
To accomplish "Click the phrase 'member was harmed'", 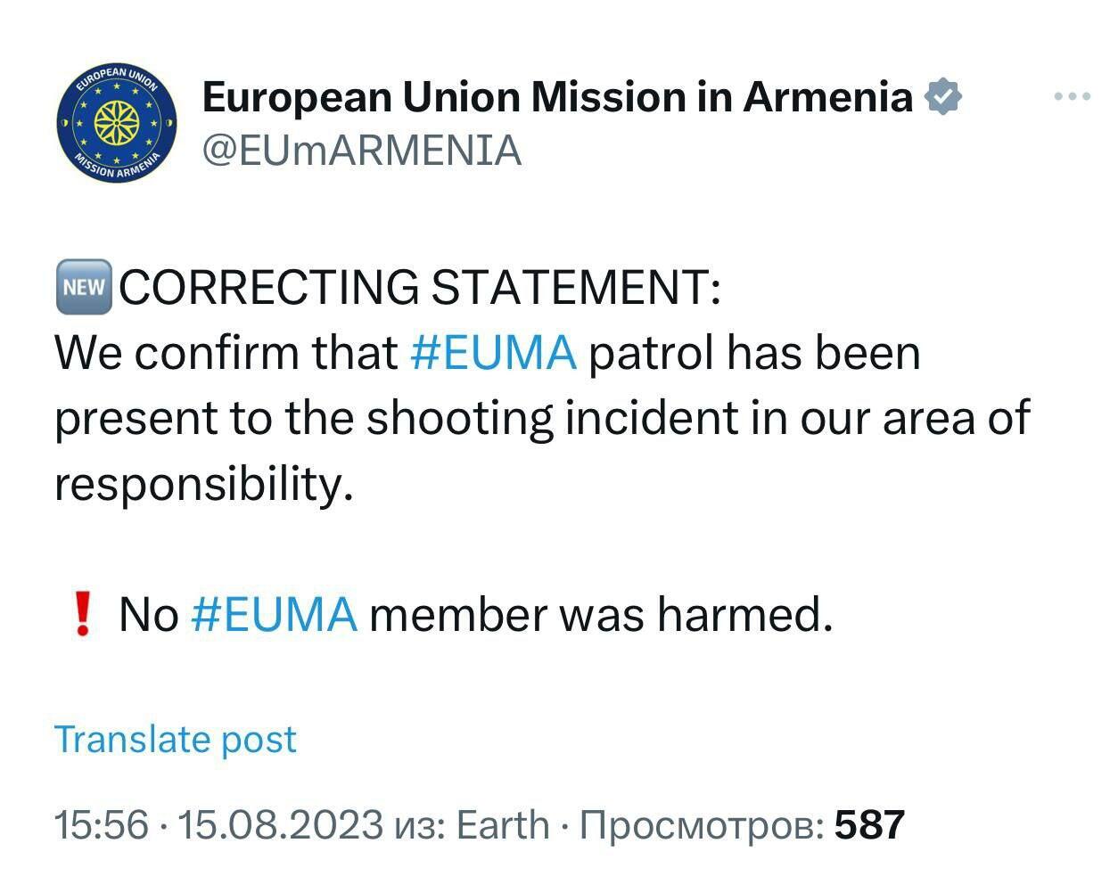I will [600, 615].
